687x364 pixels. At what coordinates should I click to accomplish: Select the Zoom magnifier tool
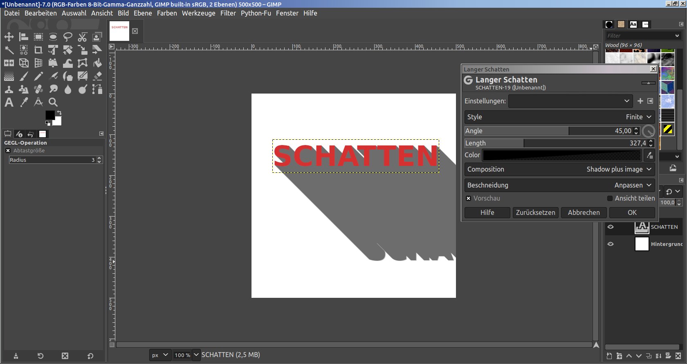point(53,102)
